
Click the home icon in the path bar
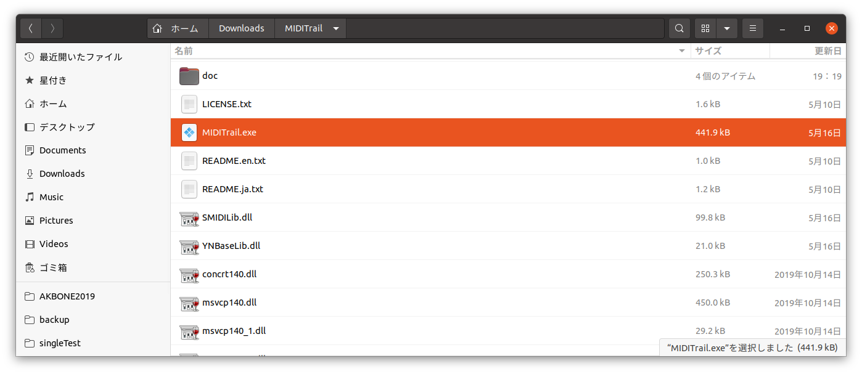click(157, 28)
